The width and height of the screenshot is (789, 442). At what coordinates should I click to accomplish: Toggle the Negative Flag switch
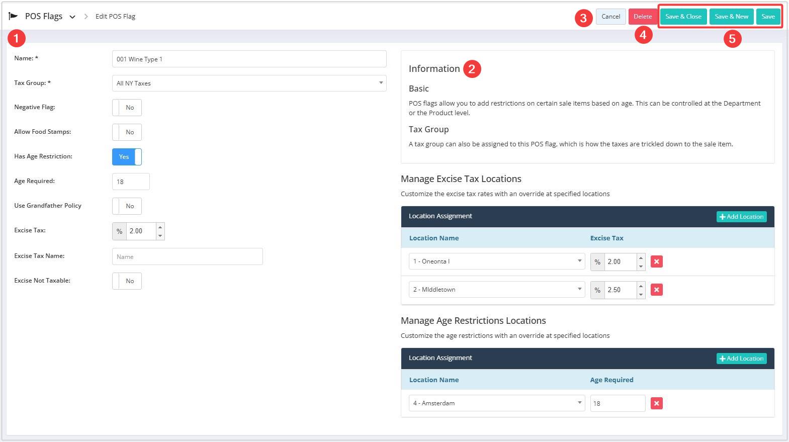click(x=127, y=108)
